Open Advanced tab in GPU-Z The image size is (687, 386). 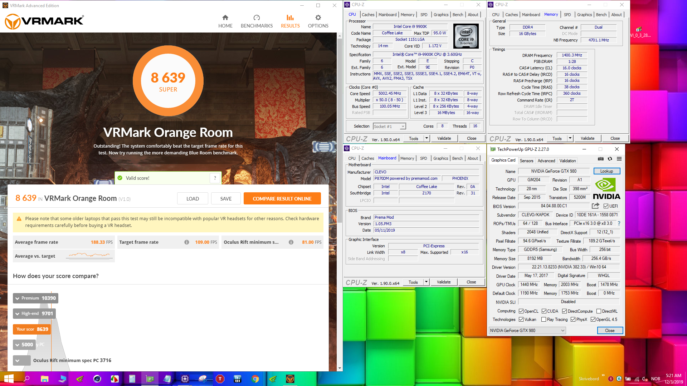pyautogui.click(x=546, y=161)
